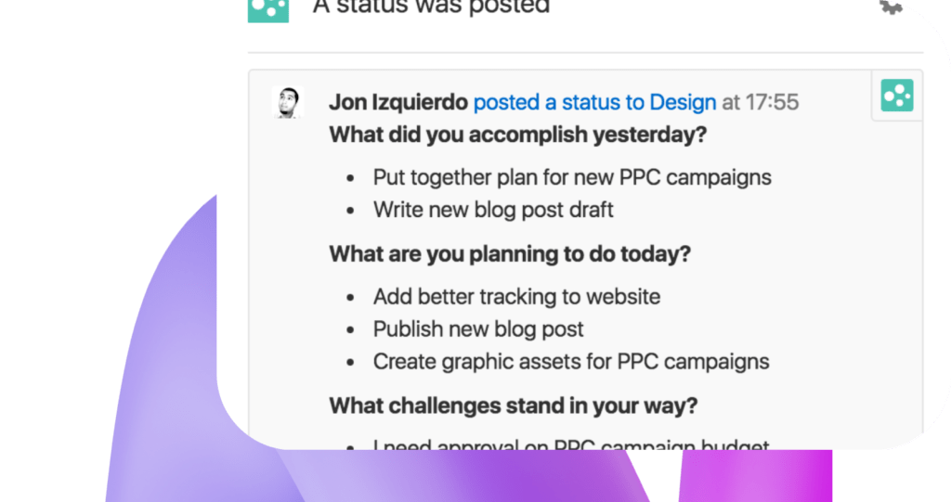The image size is (951, 502).
Task: Select 'Create graphic assets for PPC campaigns'
Action: click(x=571, y=361)
